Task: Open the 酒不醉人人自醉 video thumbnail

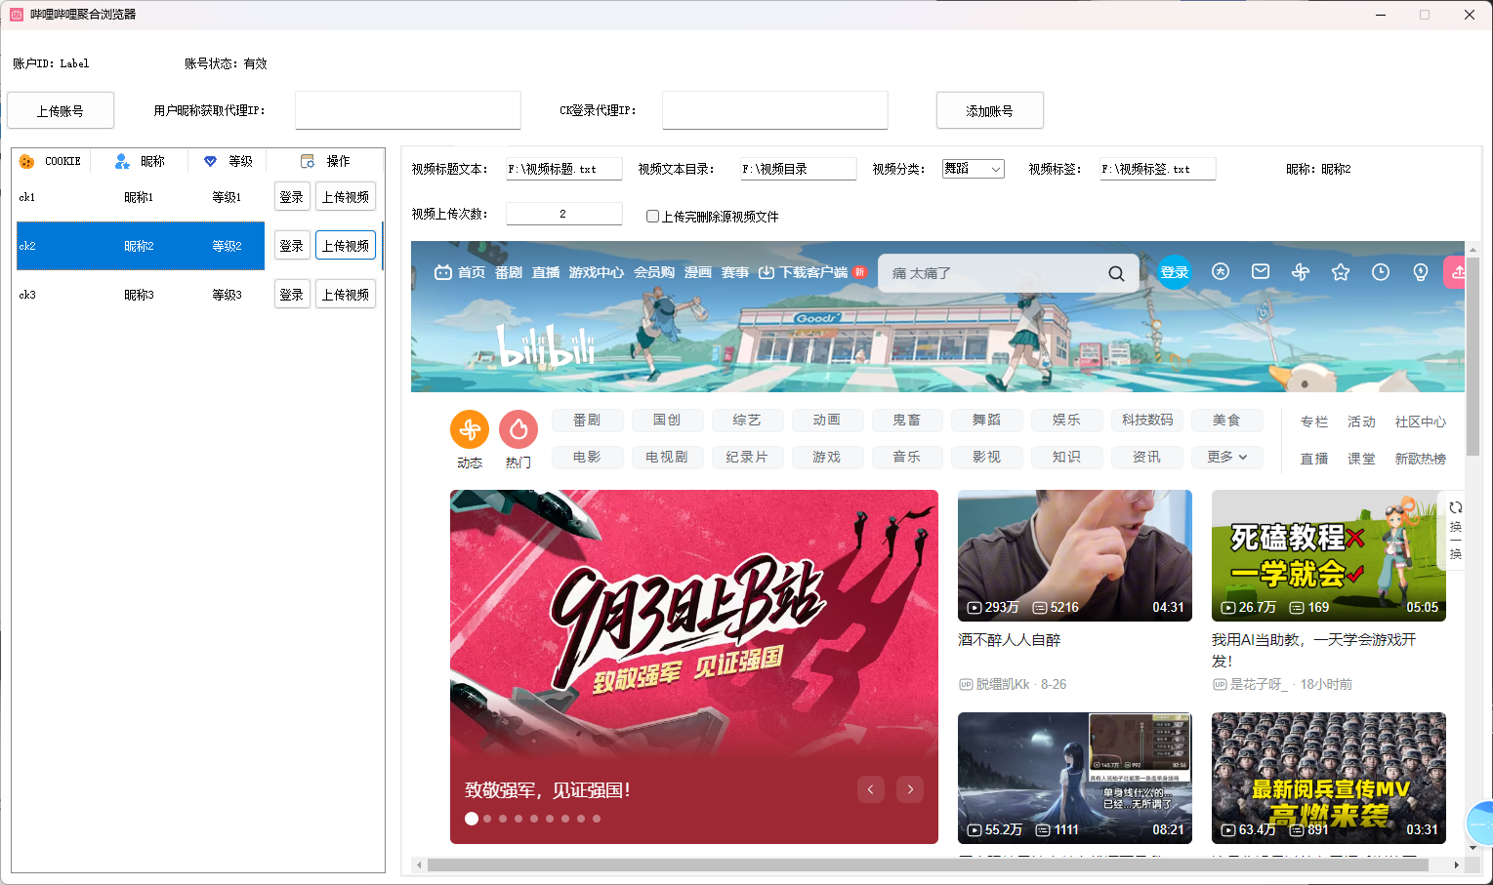Action: (x=1074, y=555)
